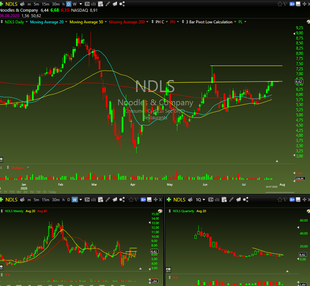Click the folder icon in the weekly chart toolbar

(115, 200)
